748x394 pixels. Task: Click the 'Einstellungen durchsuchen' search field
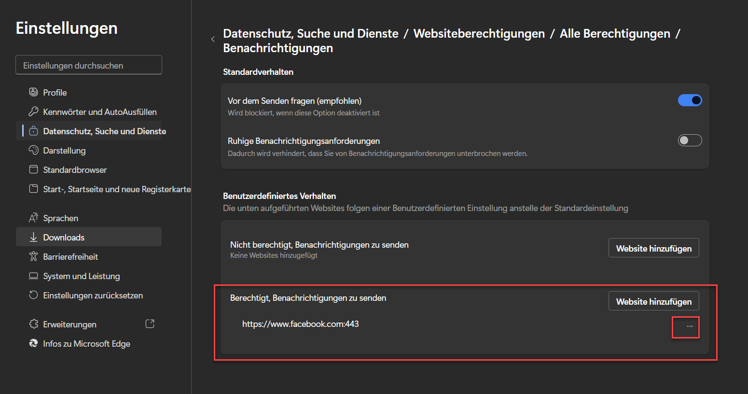[x=89, y=65]
